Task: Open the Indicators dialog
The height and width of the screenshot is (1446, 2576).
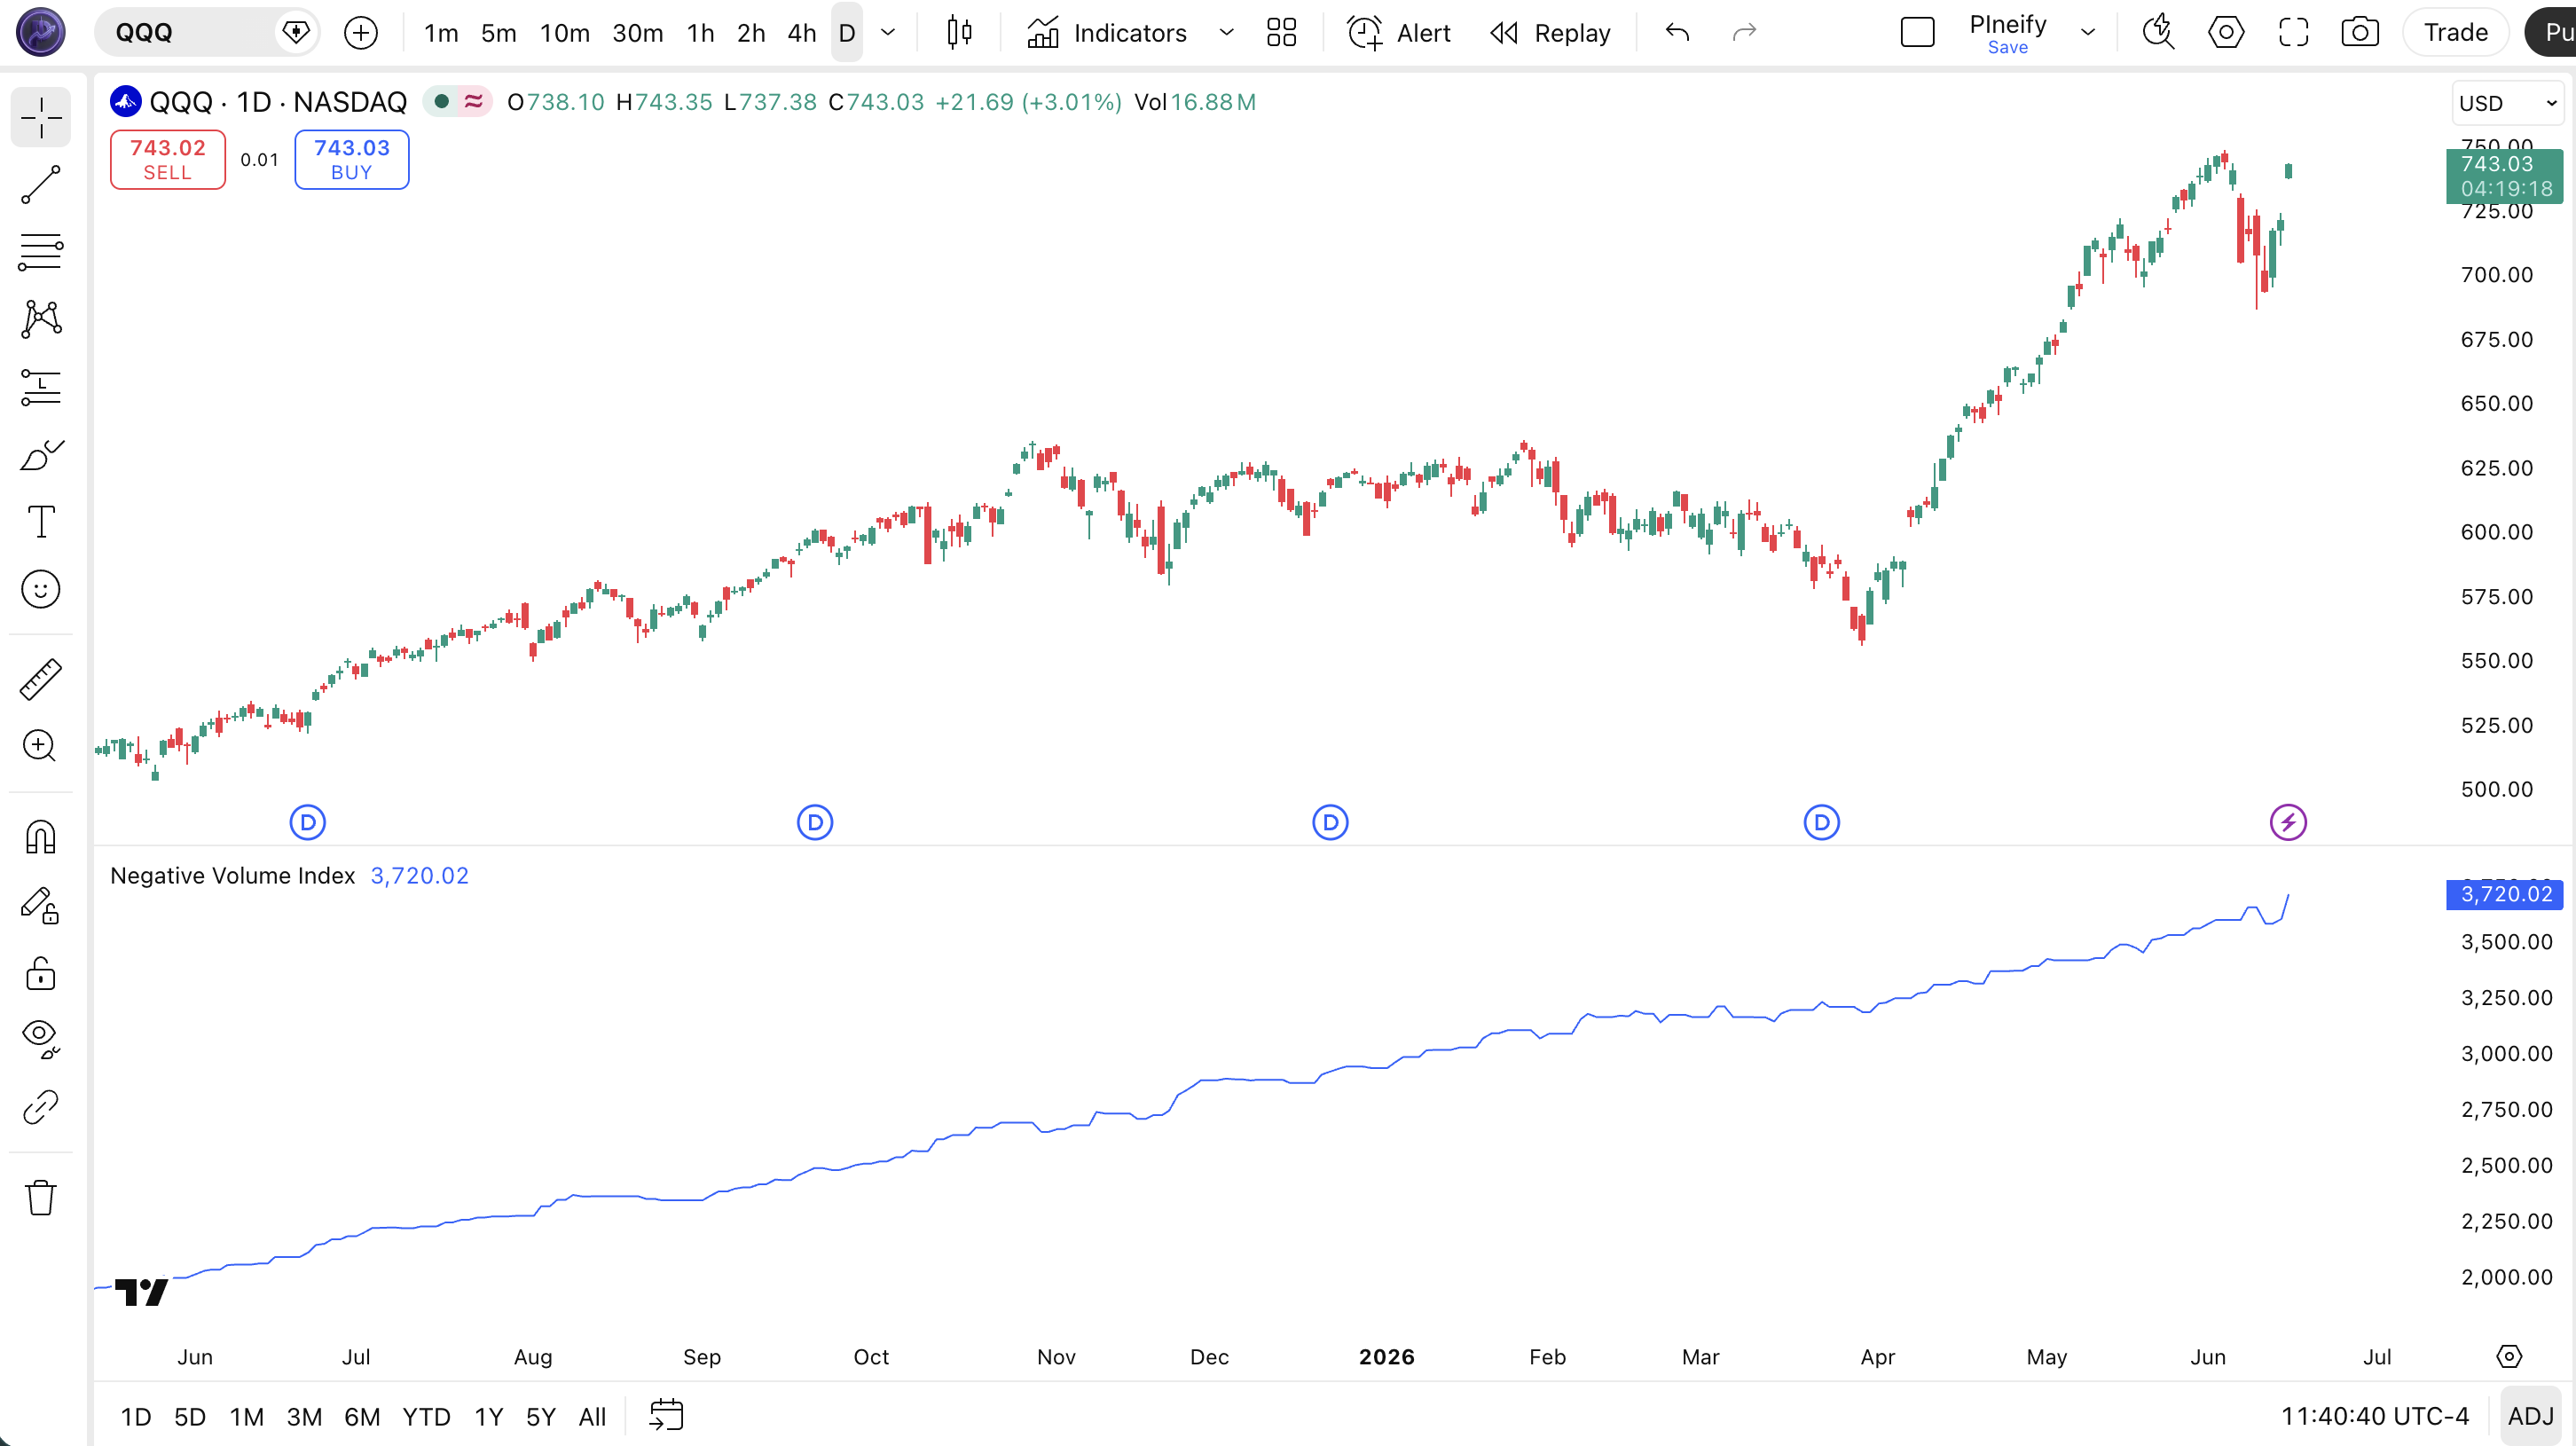Action: pos(1107,33)
